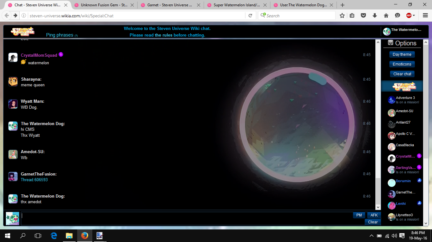Open the bookmarks list icon
The width and height of the screenshot is (432, 242).
click(x=352, y=15)
